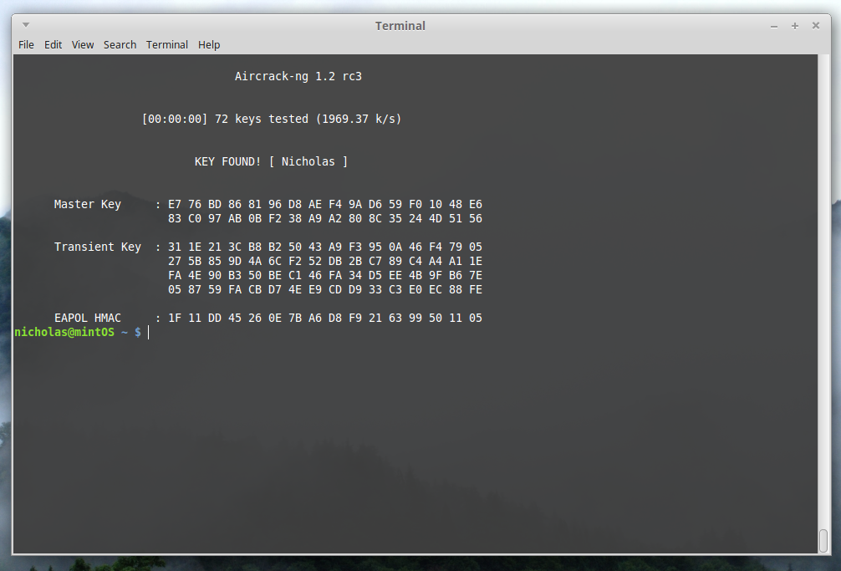Click the Transient Key line starting '05 87 59'
The image size is (841, 571).
[325, 289]
